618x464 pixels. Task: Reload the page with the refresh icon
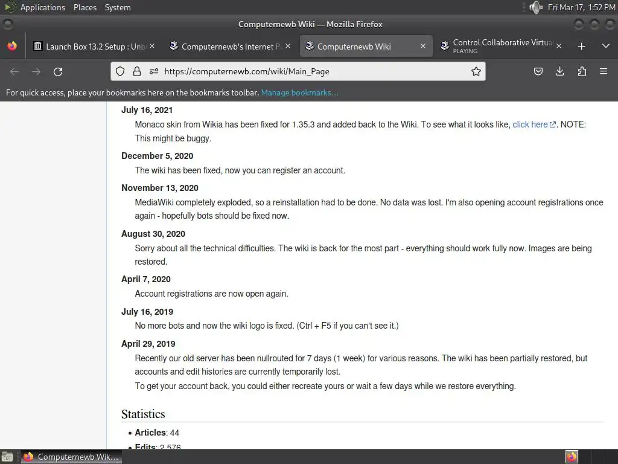coord(58,72)
